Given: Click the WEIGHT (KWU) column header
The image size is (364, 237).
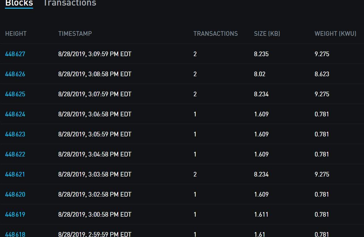Looking at the screenshot, I should click(335, 34).
